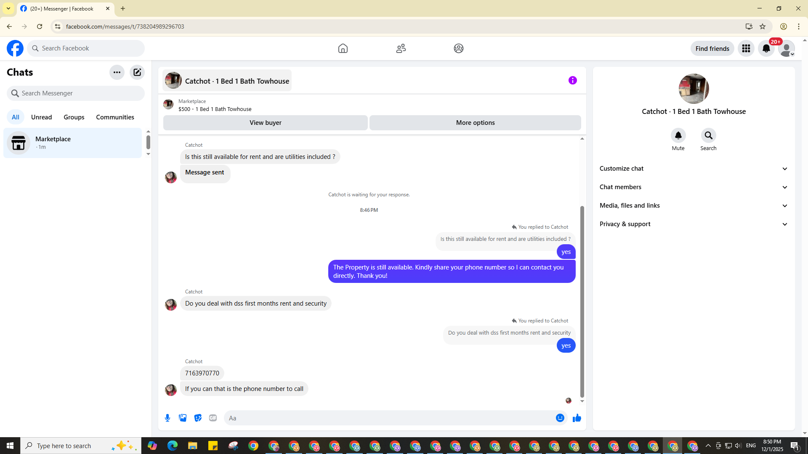Click Catchot's avatar beside the phone message
This screenshot has width=808, height=454.
tap(171, 390)
